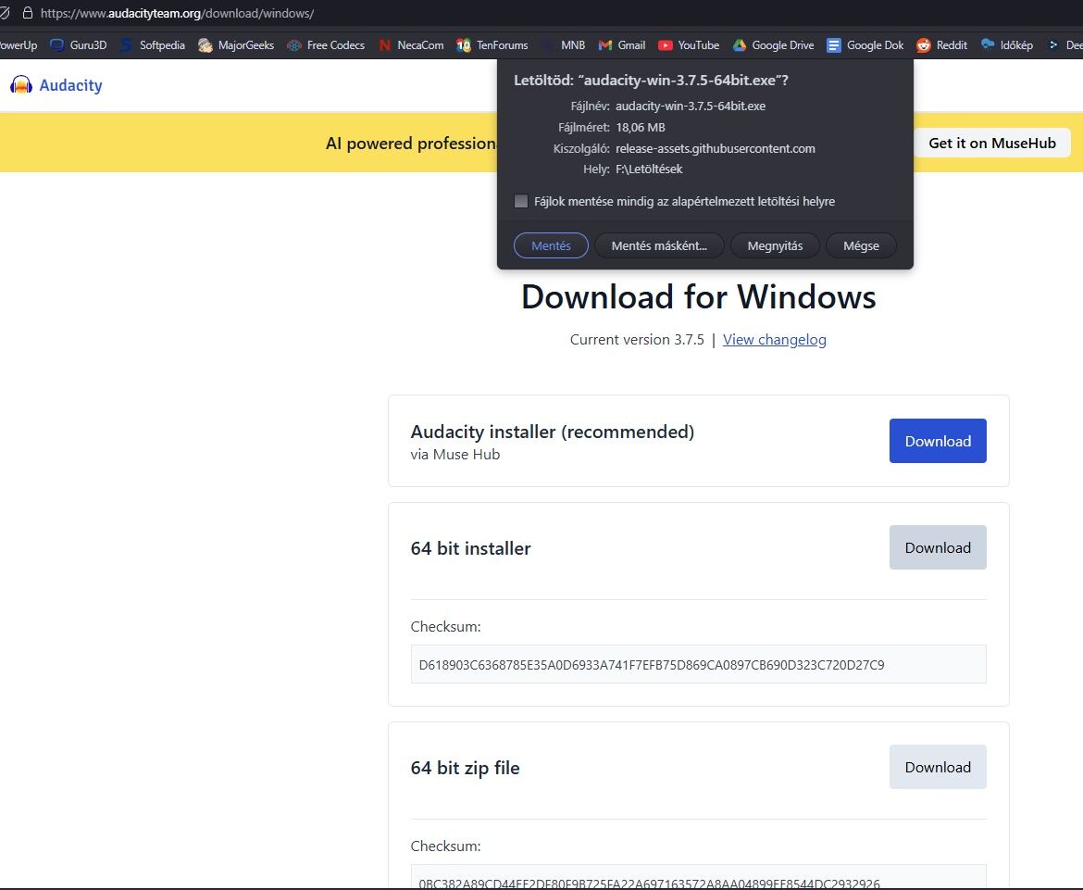Open the TenForums bookmark
The width and height of the screenshot is (1083, 890).
coord(492,44)
